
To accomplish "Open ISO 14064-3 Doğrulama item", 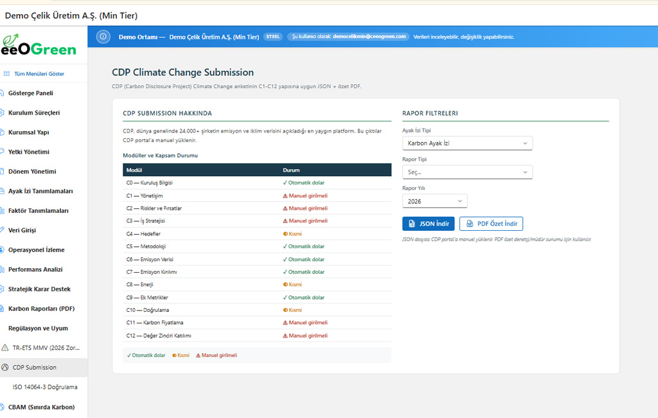I will pos(44,387).
